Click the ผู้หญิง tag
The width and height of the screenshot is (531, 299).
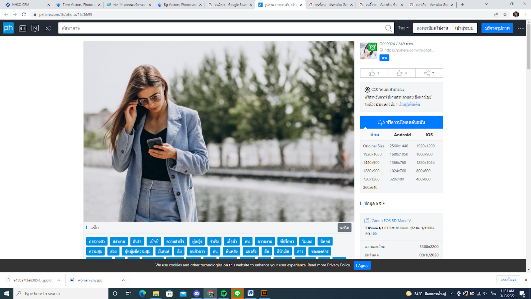(x=197, y=241)
